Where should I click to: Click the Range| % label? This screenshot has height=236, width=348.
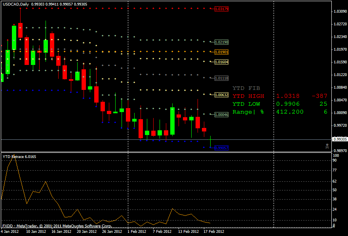click(x=248, y=112)
